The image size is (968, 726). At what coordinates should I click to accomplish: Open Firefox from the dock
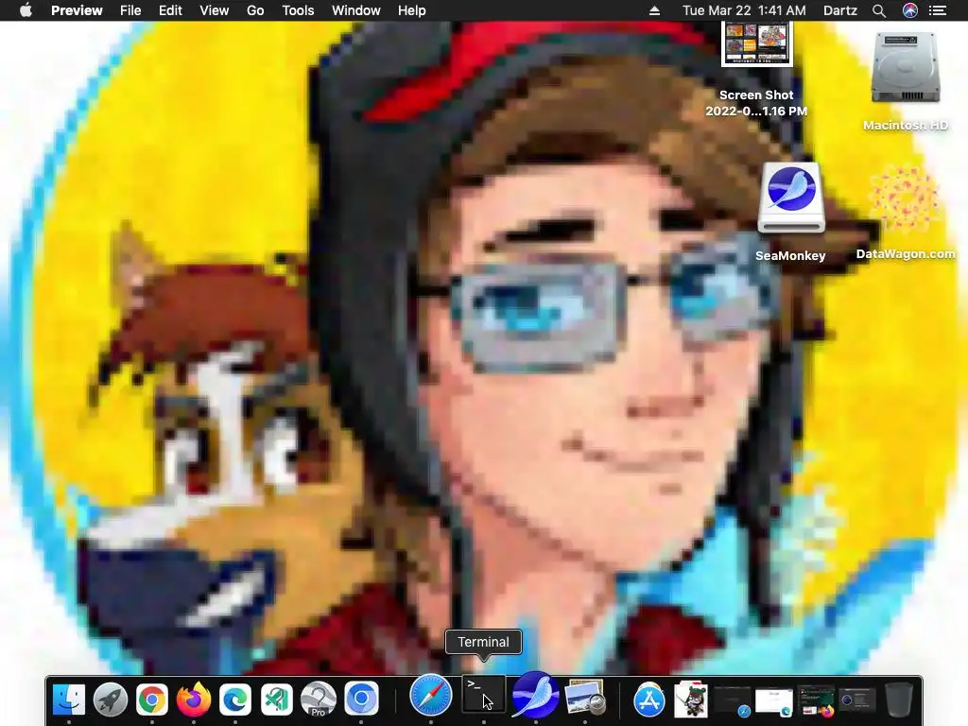point(194,700)
